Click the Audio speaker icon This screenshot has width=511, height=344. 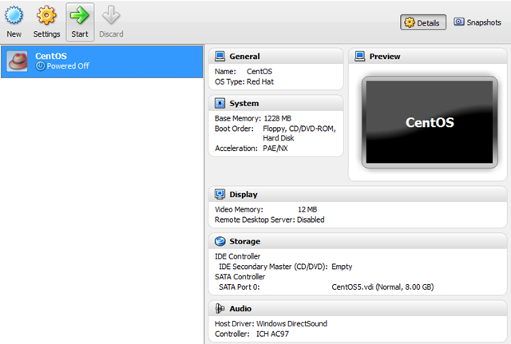220,308
